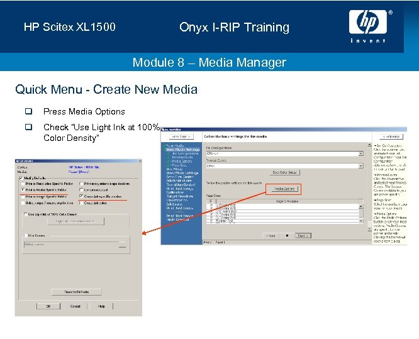Toggle Print to Media-Specific Folder checkbox
The image size is (419, 339).
[23, 190]
